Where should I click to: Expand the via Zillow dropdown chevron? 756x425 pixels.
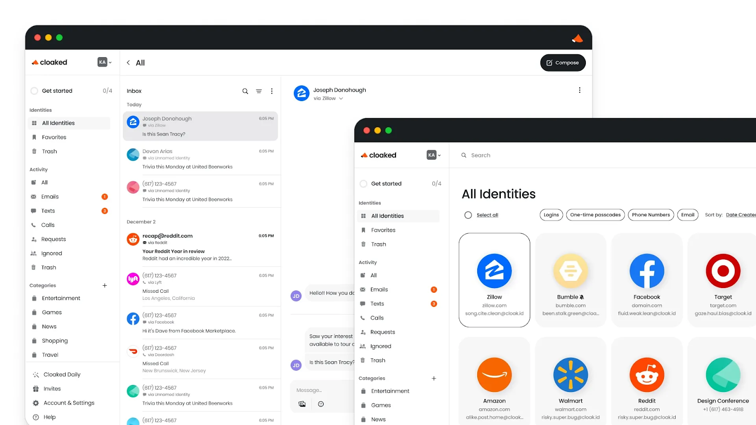pos(341,99)
